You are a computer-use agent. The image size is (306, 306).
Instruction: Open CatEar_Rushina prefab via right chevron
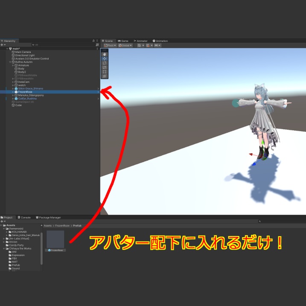tap(98, 99)
